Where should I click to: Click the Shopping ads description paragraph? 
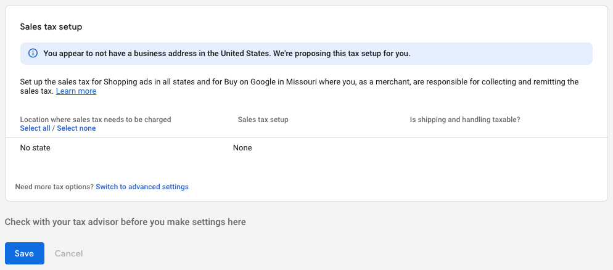[x=300, y=86]
